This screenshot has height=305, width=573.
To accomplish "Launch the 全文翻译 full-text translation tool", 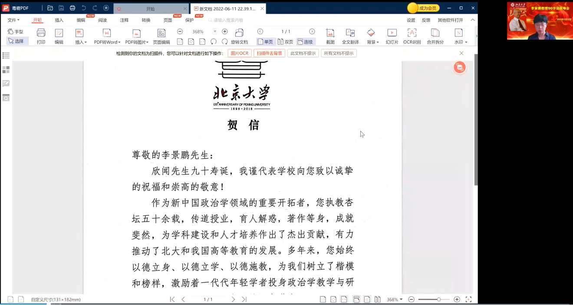I will 350,36.
